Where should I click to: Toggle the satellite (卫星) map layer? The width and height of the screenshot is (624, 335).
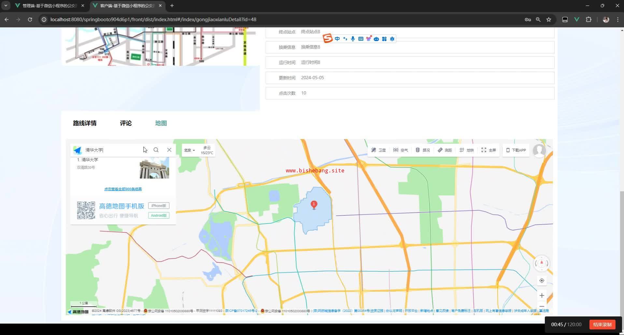tap(378, 150)
